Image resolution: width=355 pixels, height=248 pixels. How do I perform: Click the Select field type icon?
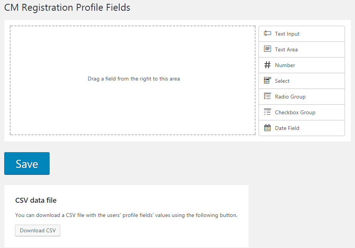click(267, 81)
